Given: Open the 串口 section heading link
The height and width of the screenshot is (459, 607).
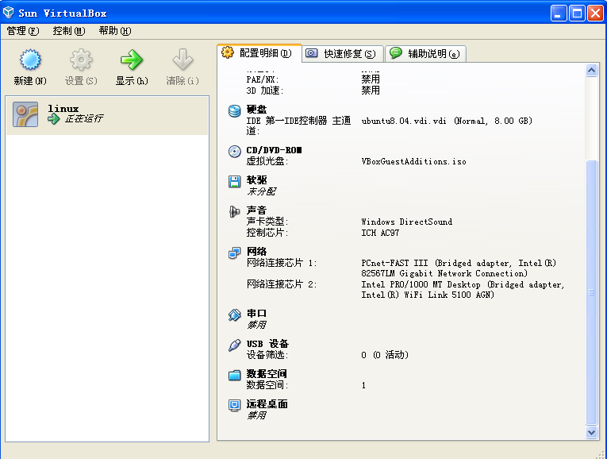Looking at the screenshot, I should click(256, 314).
